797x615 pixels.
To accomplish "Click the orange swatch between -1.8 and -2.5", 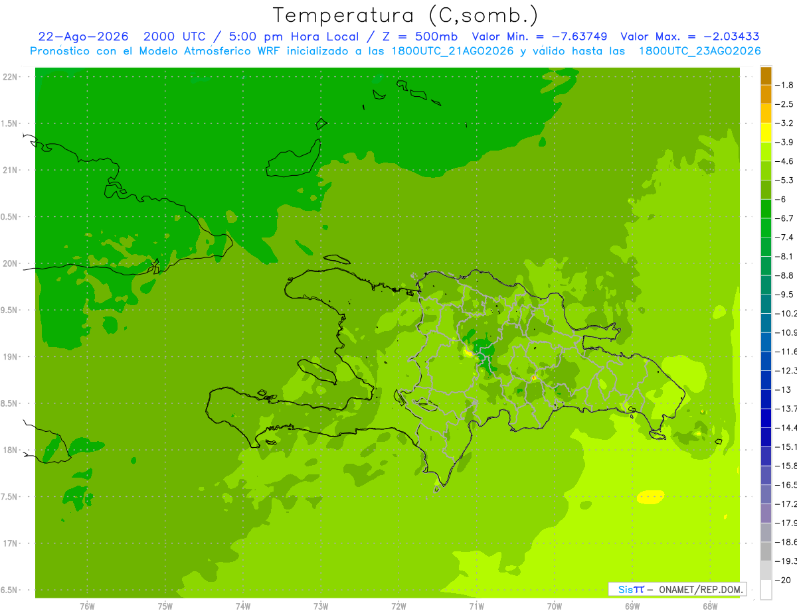I will [x=766, y=95].
